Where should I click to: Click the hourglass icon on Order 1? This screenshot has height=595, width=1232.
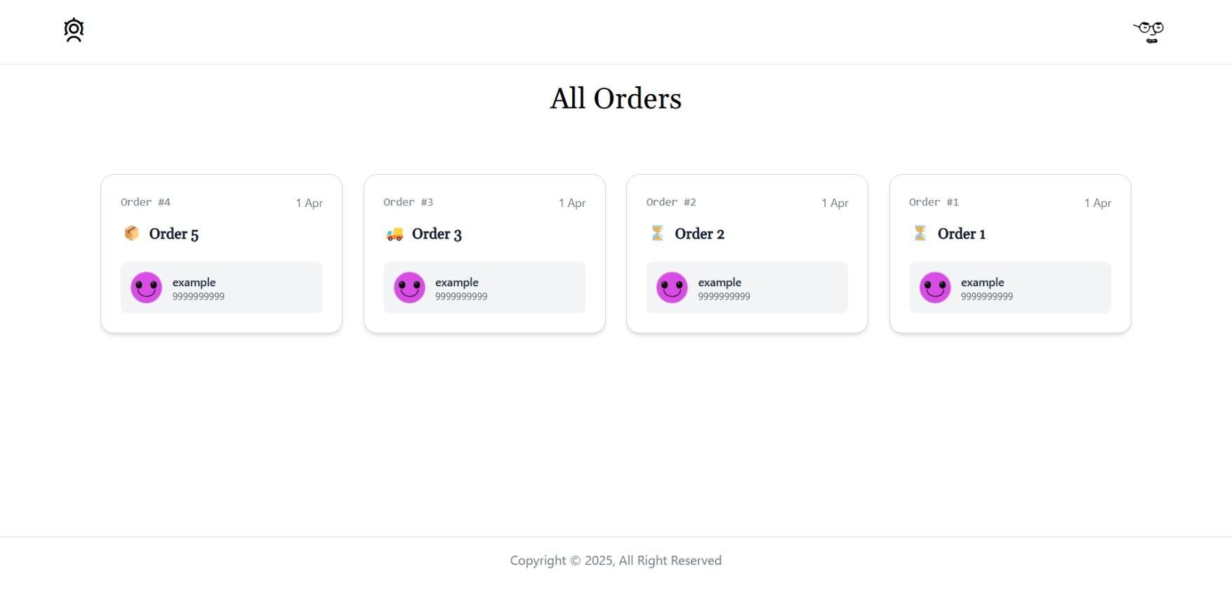coord(920,233)
